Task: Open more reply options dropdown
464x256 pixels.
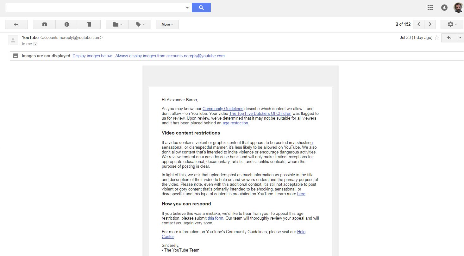Action: click(x=460, y=38)
